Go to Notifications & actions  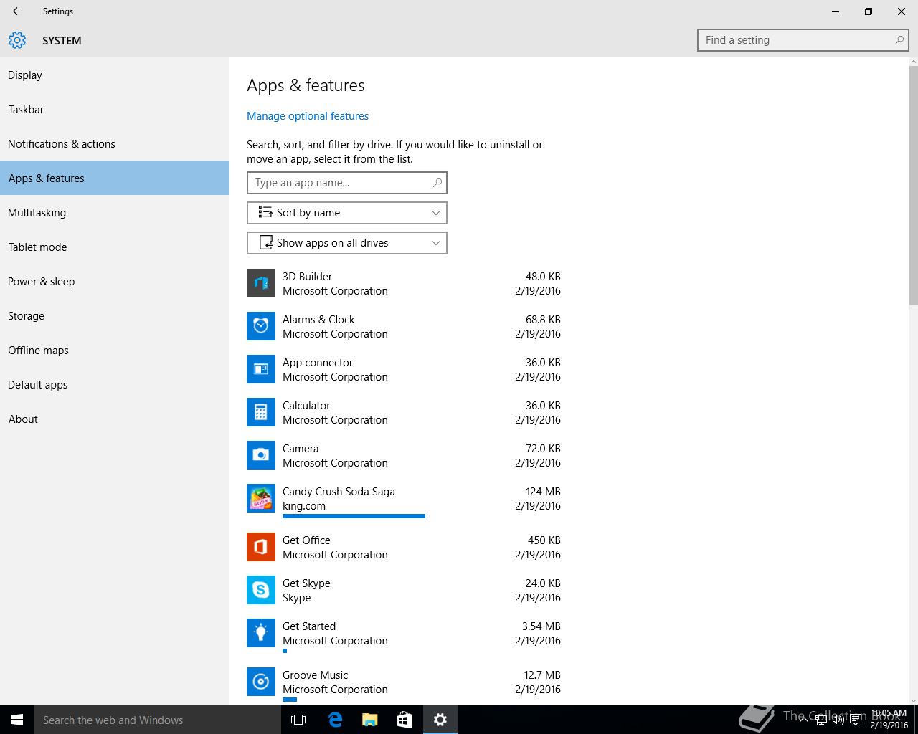[115, 144]
